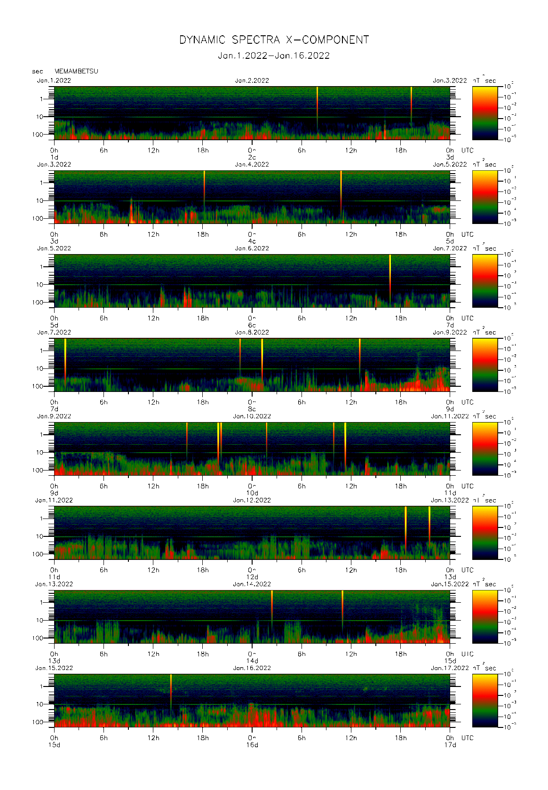Click the '17d' day label
Viewport: 548px width, 790px height.
450,744
